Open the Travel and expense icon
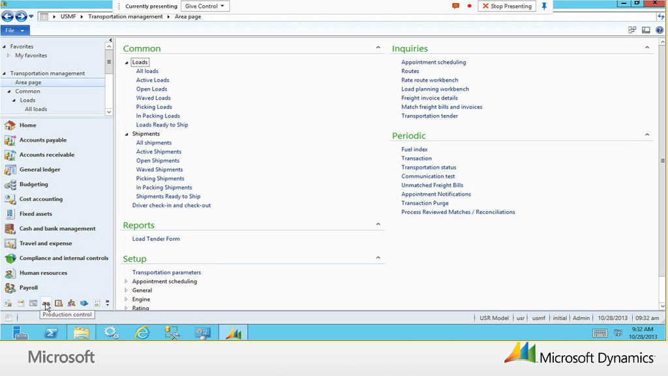The width and height of the screenshot is (668, 376). 10,243
